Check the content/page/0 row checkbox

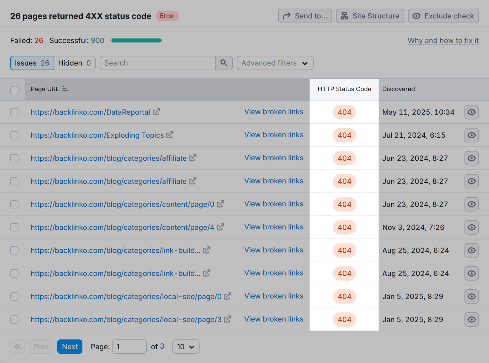(14, 204)
